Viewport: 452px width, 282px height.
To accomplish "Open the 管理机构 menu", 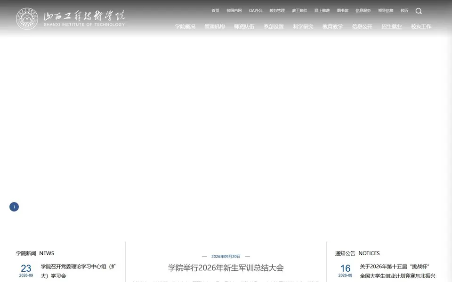I will (x=215, y=26).
